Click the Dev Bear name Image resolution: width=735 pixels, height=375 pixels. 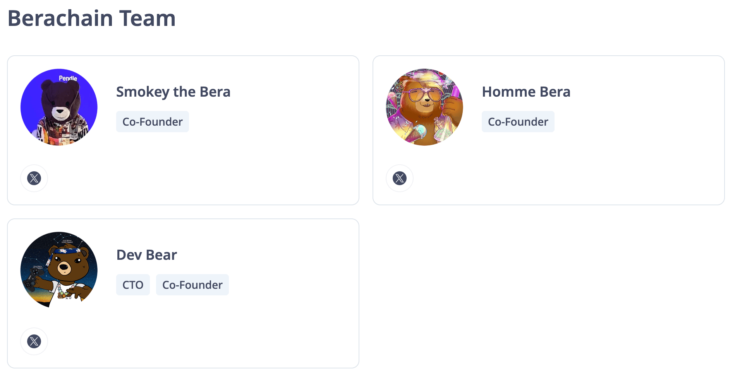[146, 255]
